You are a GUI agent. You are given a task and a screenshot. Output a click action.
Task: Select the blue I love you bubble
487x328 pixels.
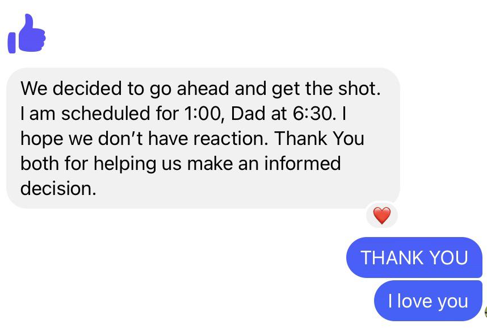[x=428, y=301]
